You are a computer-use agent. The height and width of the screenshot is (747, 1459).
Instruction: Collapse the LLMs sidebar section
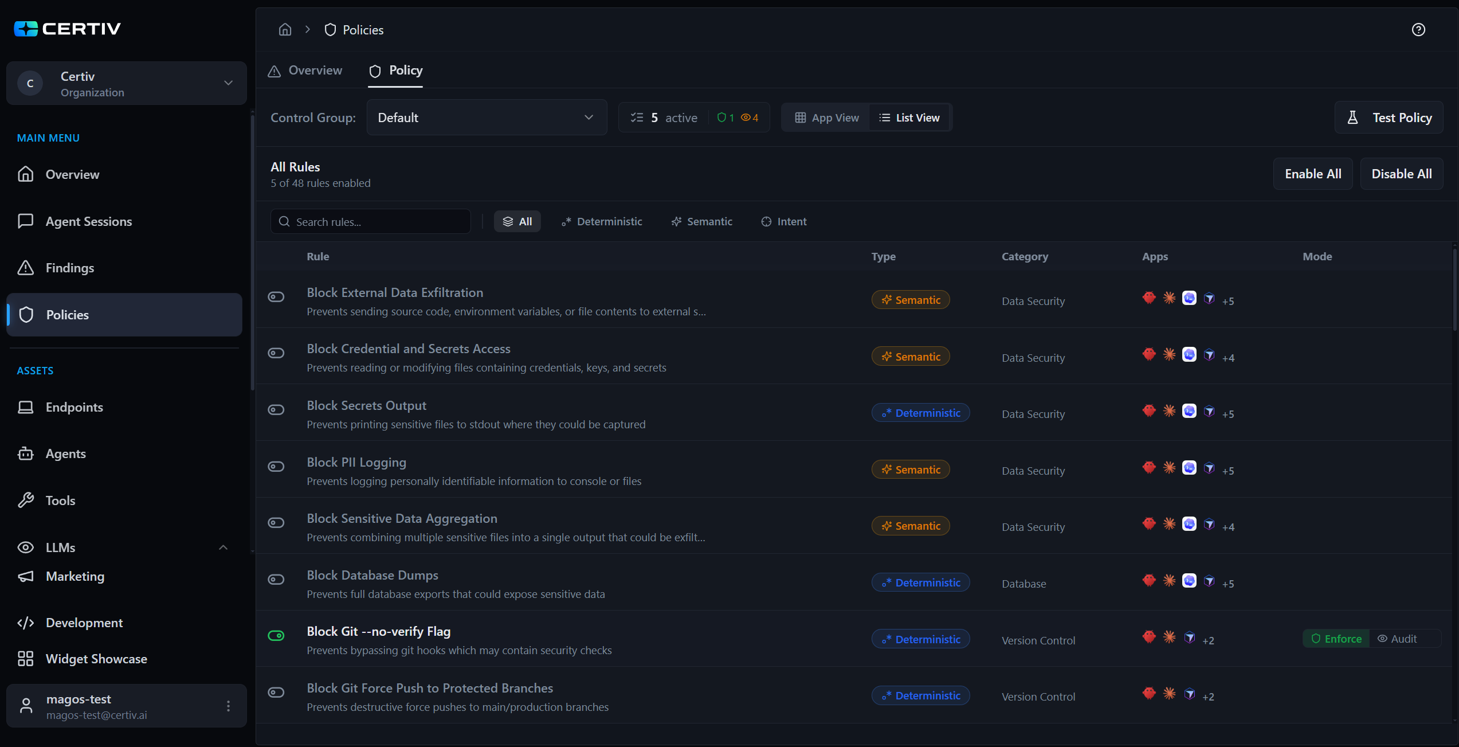tap(223, 547)
